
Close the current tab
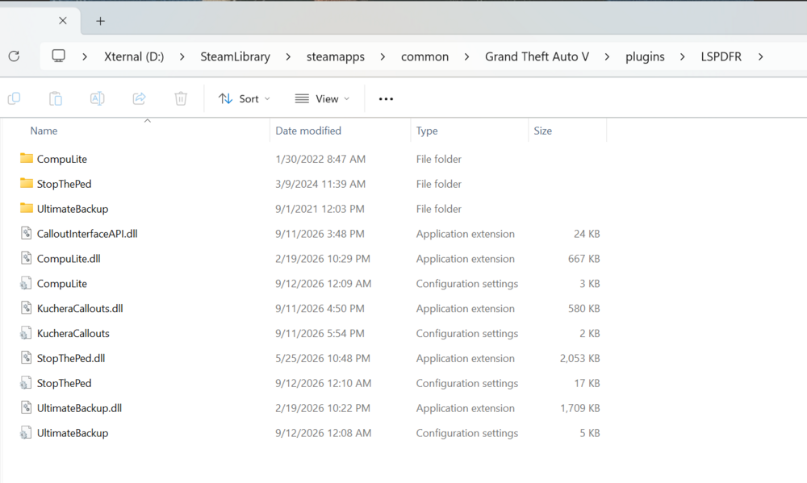[x=63, y=21]
